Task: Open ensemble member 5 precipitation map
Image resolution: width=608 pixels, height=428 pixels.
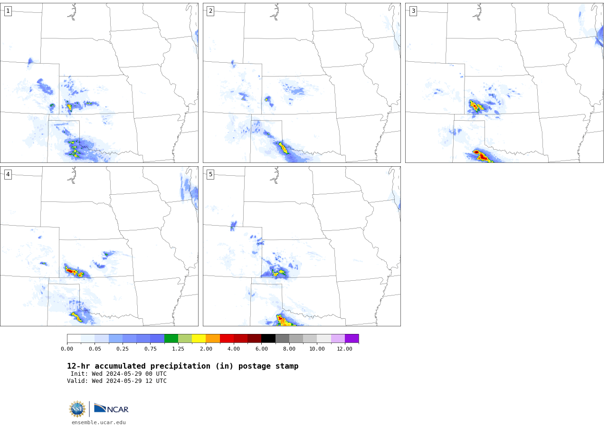Action: [x=302, y=246]
